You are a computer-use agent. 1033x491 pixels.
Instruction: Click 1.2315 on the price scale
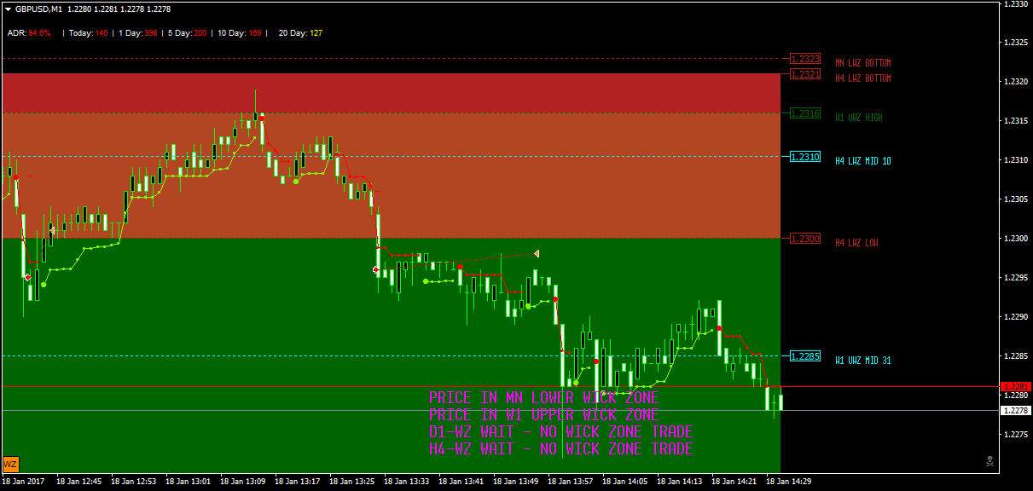click(x=1017, y=121)
